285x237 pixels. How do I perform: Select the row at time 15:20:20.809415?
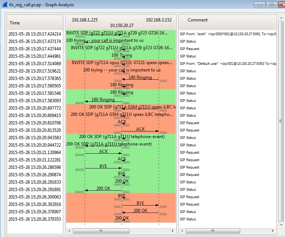click(x=34, y=115)
